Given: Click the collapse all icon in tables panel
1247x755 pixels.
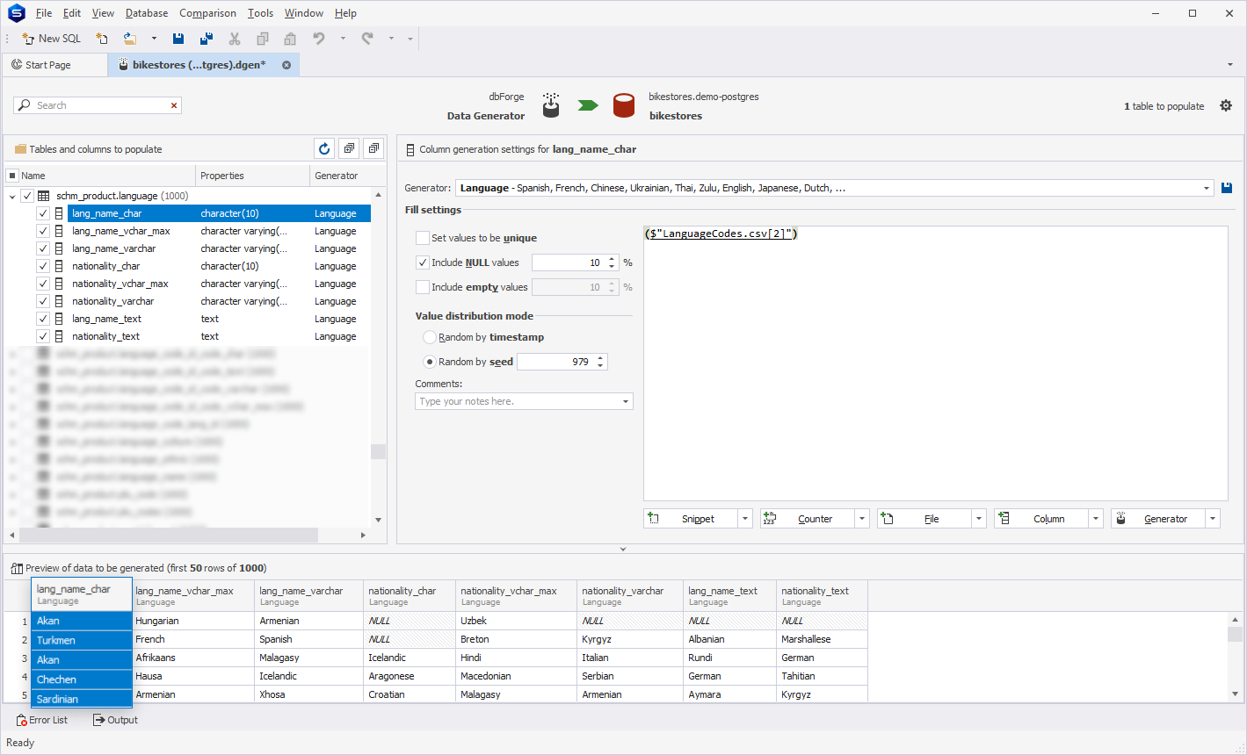Looking at the screenshot, I should pos(374,149).
